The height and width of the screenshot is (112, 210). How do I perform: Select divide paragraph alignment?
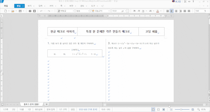[189, 11]
